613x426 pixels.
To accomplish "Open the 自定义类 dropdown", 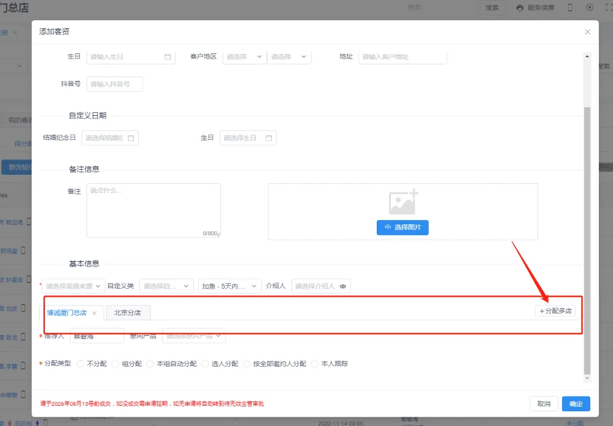I will click(x=166, y=286).
